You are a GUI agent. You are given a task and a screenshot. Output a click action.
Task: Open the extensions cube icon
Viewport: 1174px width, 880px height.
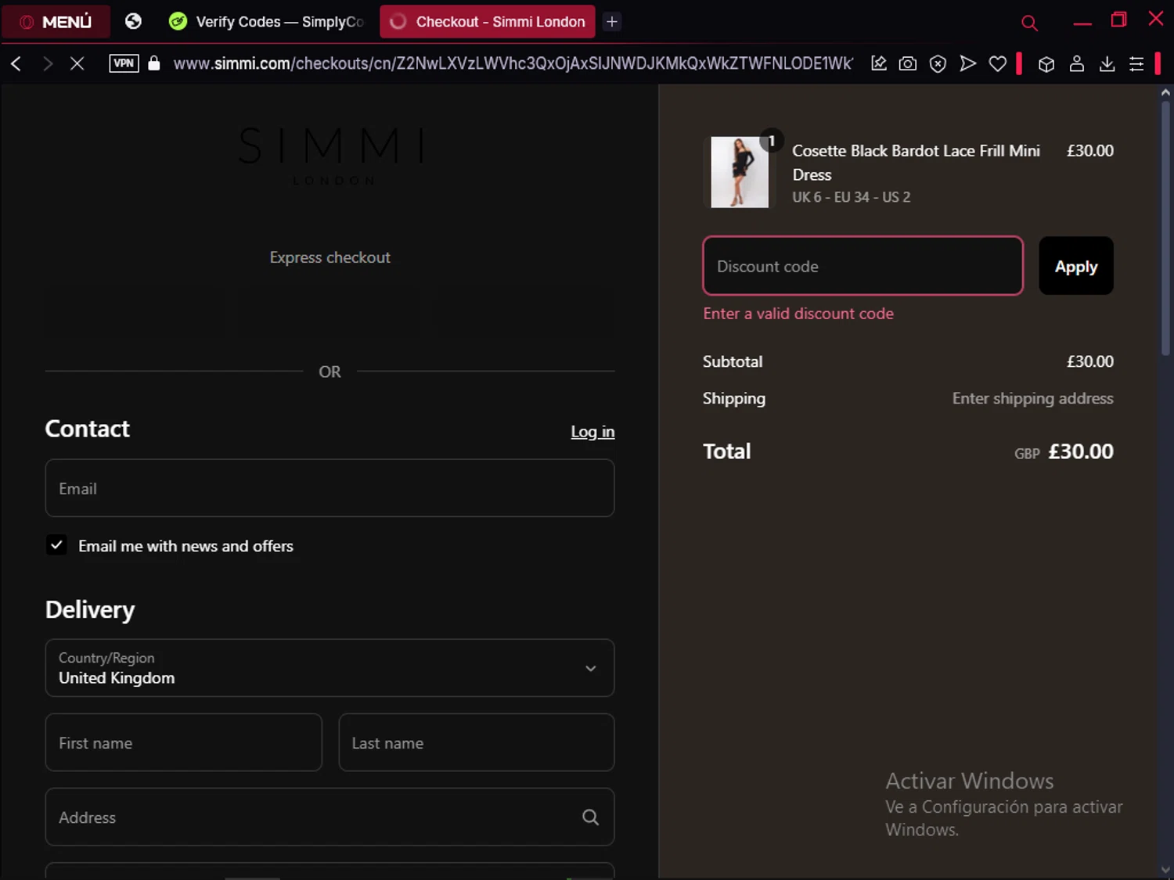1046,64
